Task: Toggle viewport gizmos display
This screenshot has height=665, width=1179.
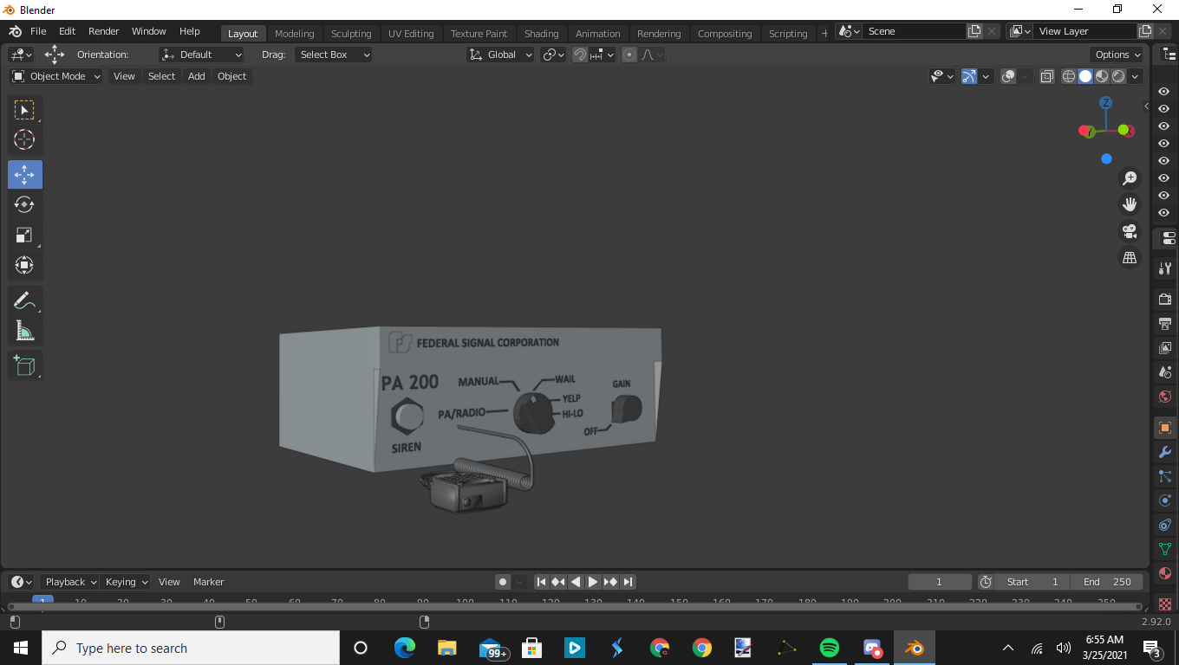Action: 969,76
